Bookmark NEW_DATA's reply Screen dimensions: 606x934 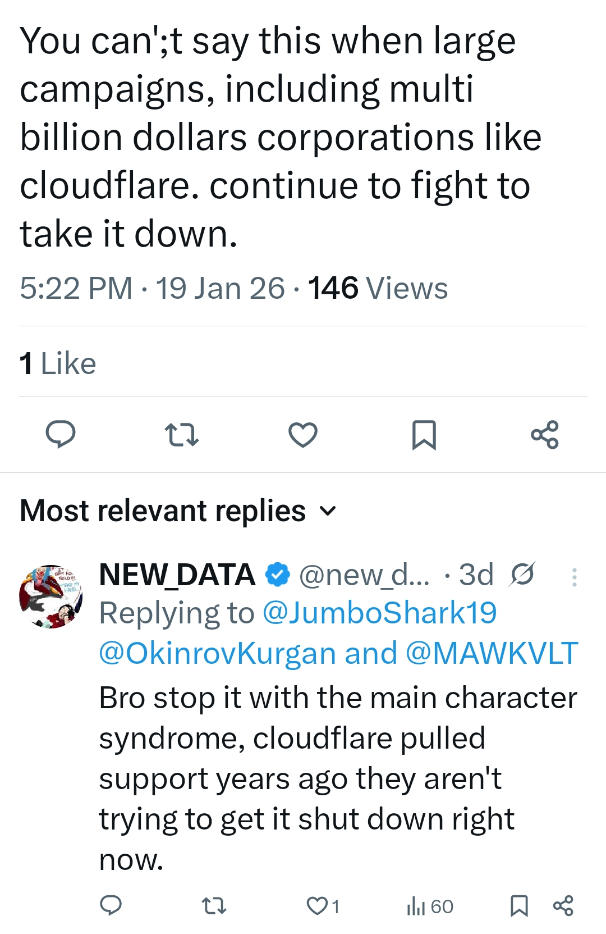click(519, 905)
